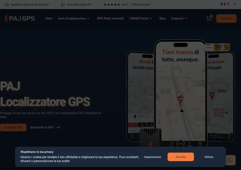The image size is (241, 170).
Task: Open the shopping cart
Action: (209, 18)
